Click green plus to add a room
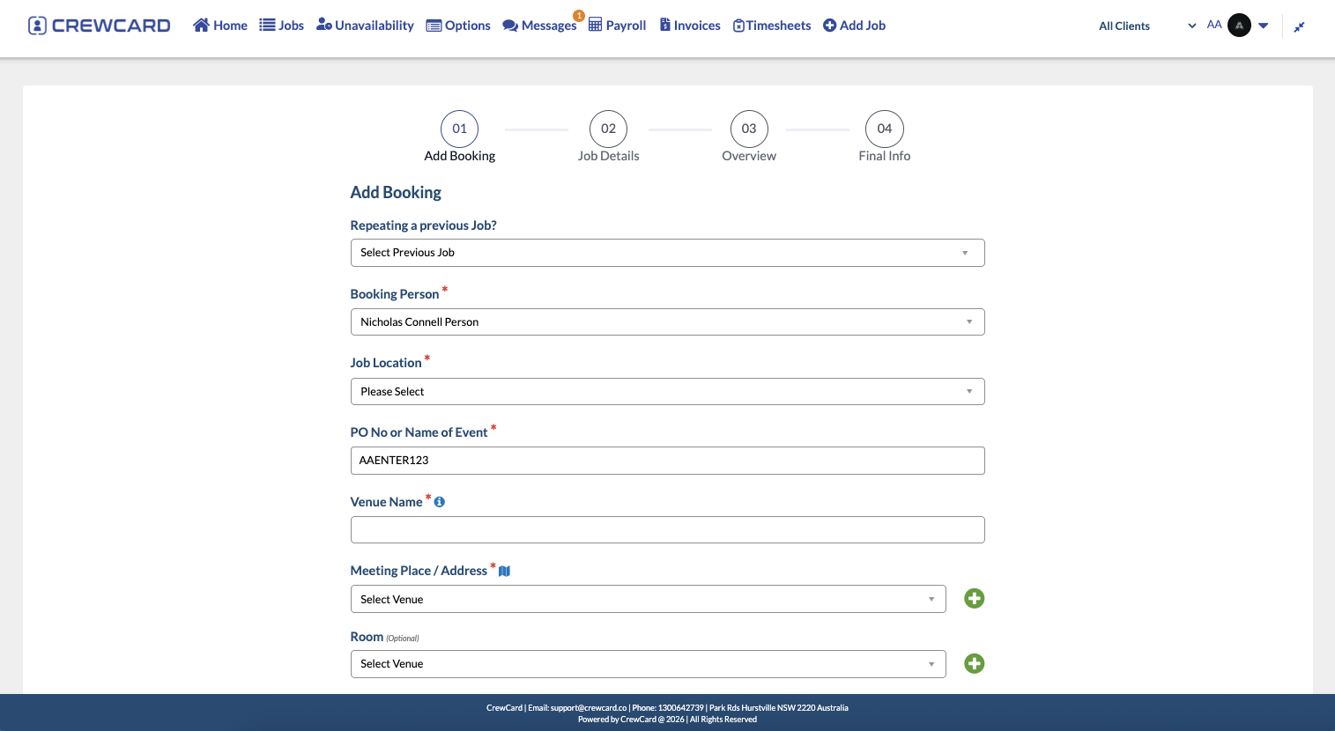1335x731 pixels. click(975, 664)
